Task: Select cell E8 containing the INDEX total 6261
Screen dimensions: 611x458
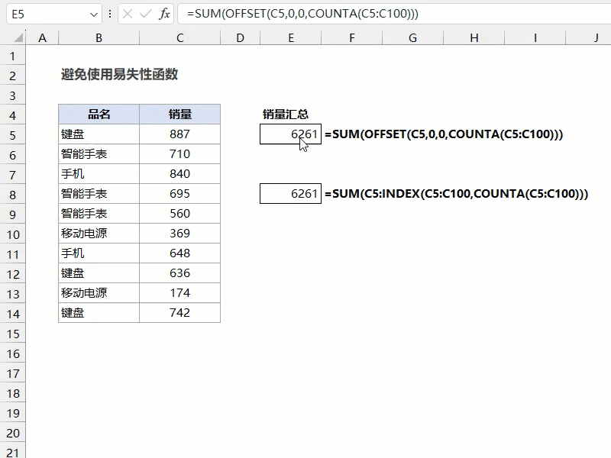Action: 290,194
